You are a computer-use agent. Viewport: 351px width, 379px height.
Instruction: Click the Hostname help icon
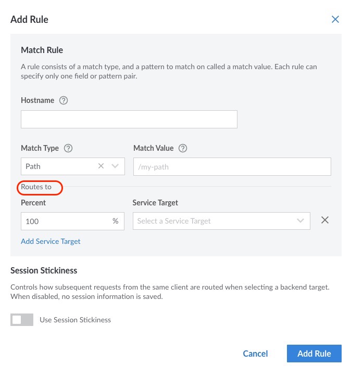click(x=64, y=100)
